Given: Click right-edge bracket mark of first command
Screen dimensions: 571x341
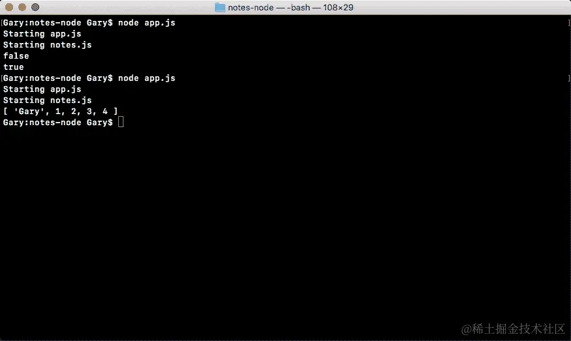Looking at the screenshot, I should (x=569, y=23).
